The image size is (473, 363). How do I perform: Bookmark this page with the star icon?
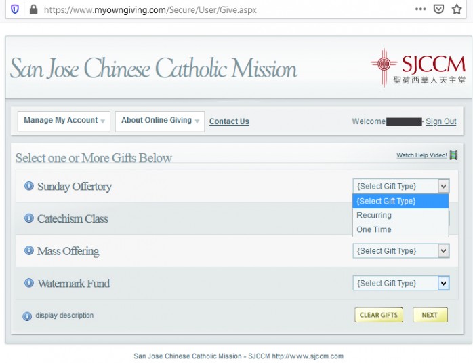pos(457,9)
